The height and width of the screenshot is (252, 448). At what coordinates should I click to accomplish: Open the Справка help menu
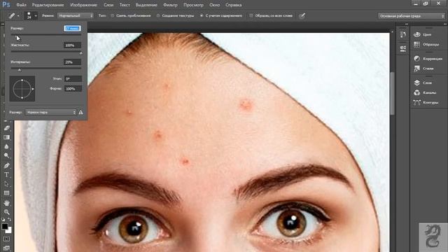233,5
